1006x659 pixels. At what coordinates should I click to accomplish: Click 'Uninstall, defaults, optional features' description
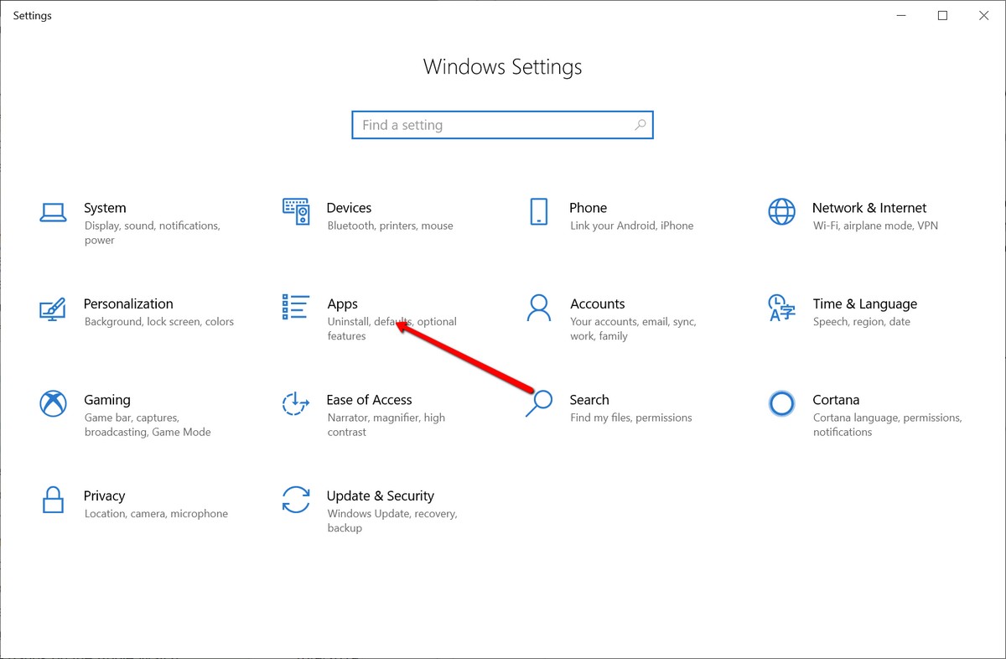(x=392, y=329)
